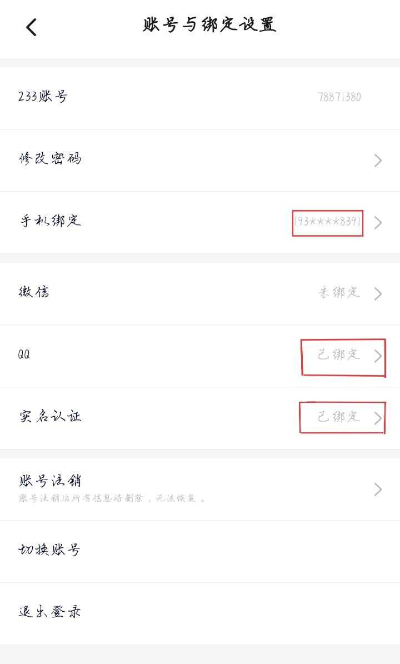The height and width of the screenshot is (664, 400).
Task: Tap the 已绑定 status for 实名认证
Action: pyautogui.click(x=339, y=417)
